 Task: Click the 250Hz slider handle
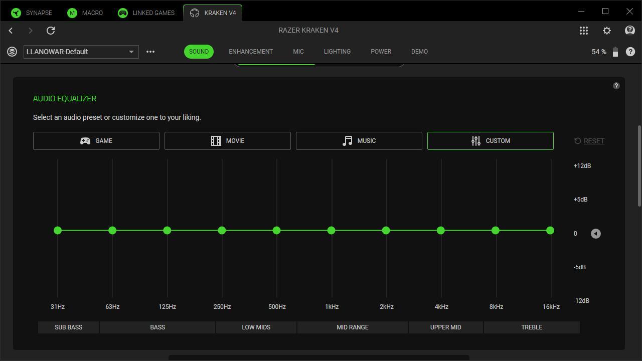point(222,230)
